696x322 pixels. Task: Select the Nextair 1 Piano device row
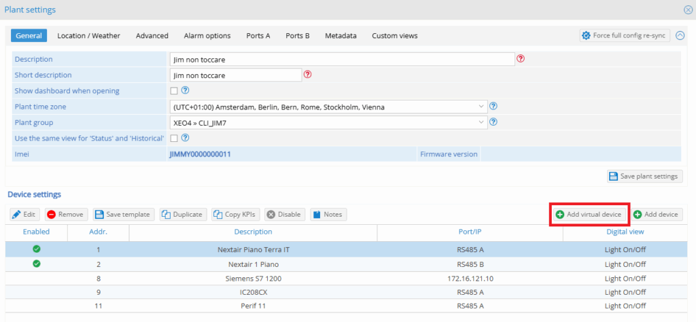tap(346, 264)
